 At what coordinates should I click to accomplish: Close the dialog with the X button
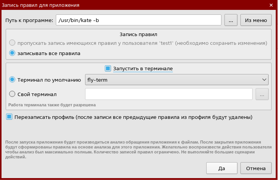point(271,5)
